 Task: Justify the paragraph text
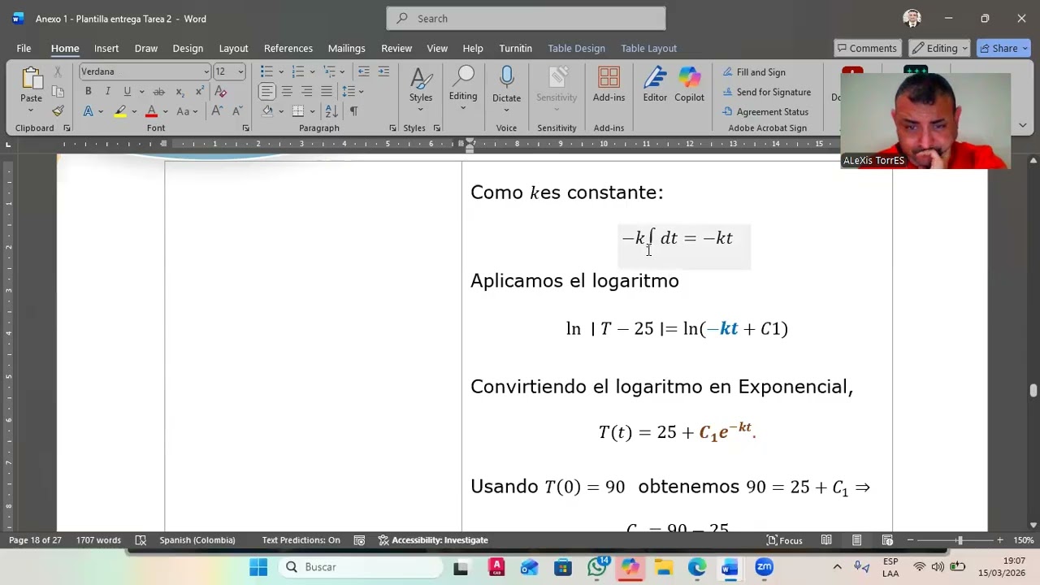[326, 91]
